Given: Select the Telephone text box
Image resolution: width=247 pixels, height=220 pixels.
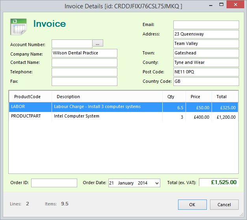Looking at the screenshot, I should tap(84, 72).
